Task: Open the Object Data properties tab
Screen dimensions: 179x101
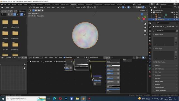Action: tap(150, 69)
